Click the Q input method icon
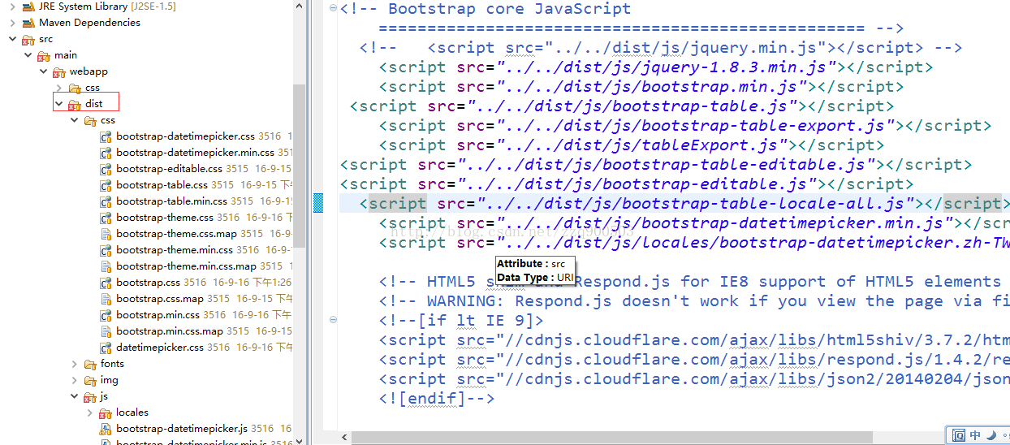Viewport: 1010px width, 445px height. [959, 436]
